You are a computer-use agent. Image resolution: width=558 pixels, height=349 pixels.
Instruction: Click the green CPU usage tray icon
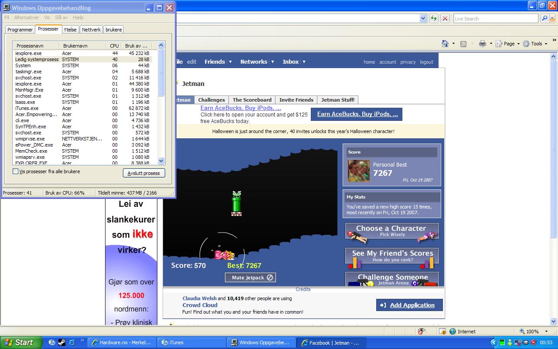coord(502,342)
